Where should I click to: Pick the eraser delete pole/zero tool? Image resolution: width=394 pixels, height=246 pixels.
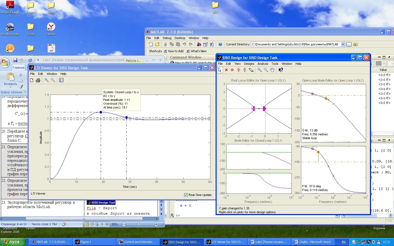point(251,70)
